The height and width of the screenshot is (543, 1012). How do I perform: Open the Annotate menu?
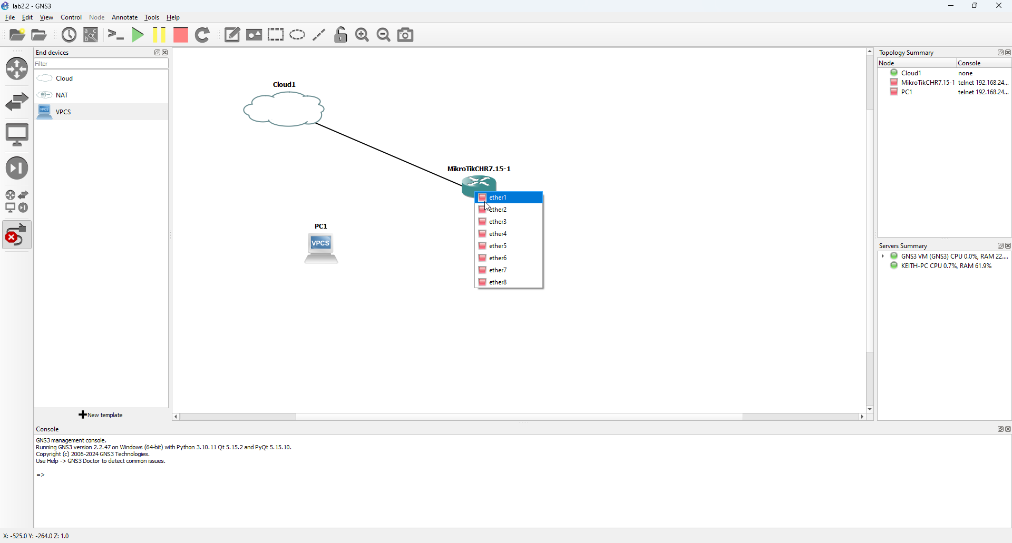click(124, 17)
